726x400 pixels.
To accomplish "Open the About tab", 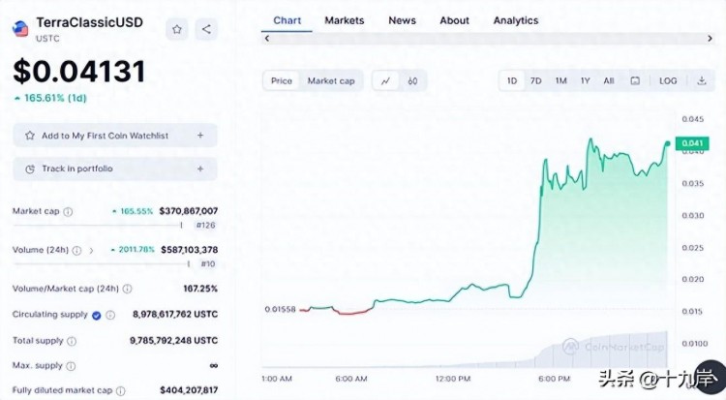I will point(454,21).
